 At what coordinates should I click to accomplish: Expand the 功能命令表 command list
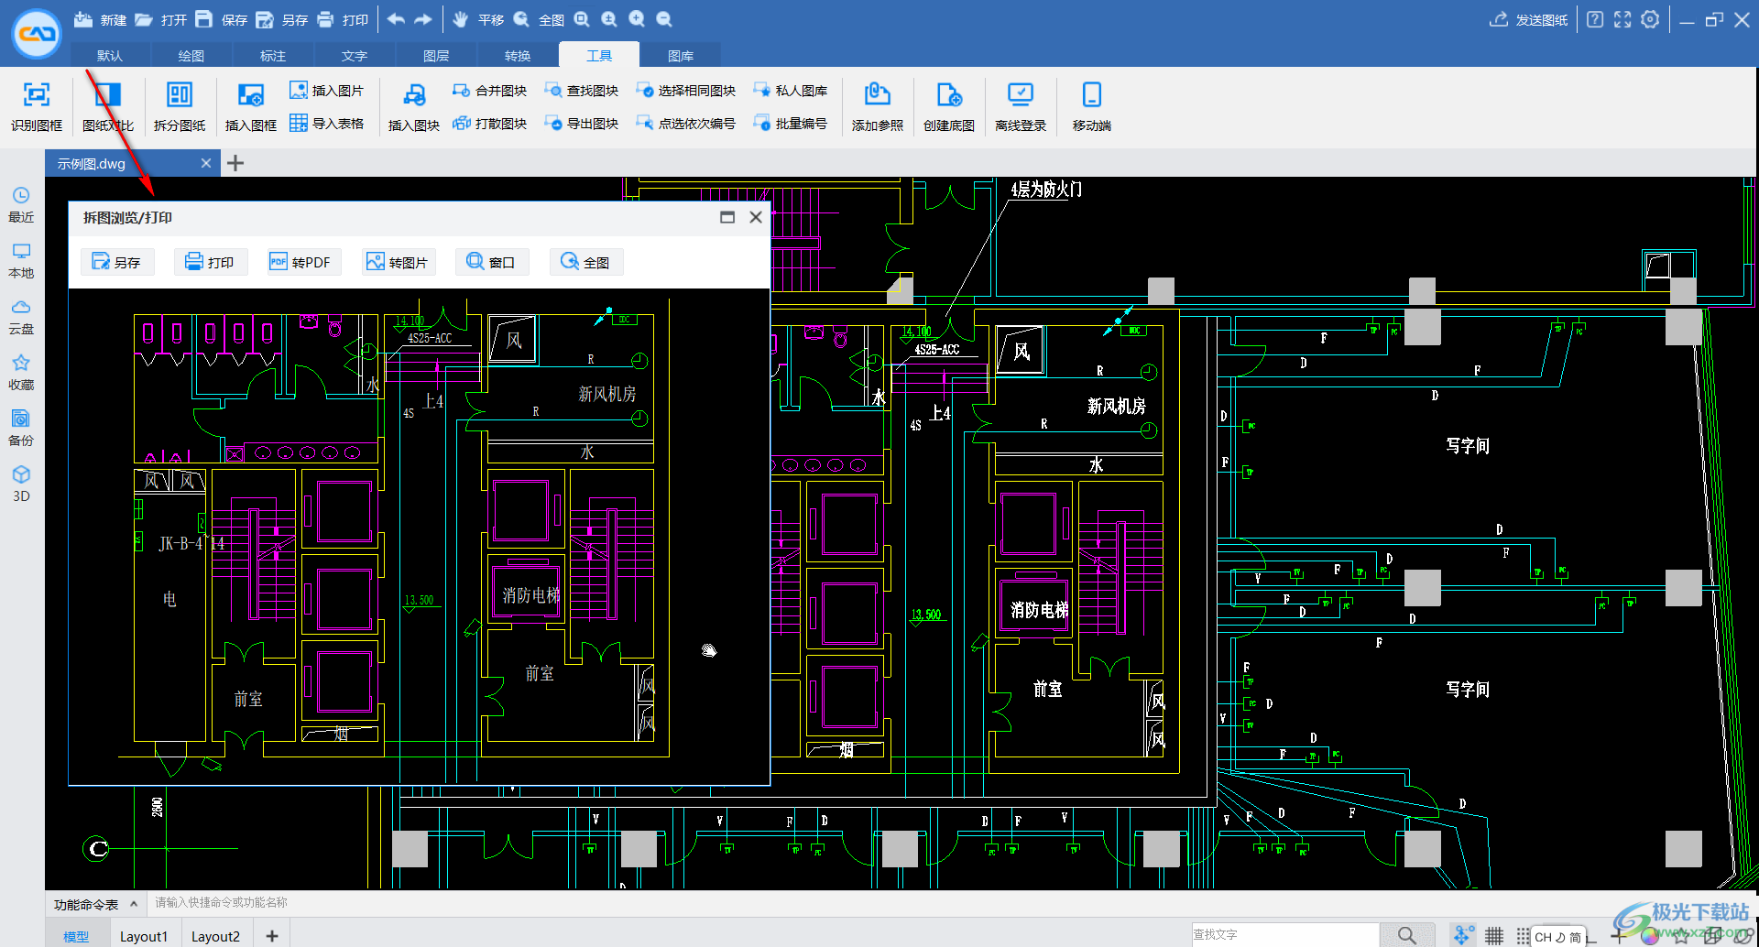click(x=134, y=904)
